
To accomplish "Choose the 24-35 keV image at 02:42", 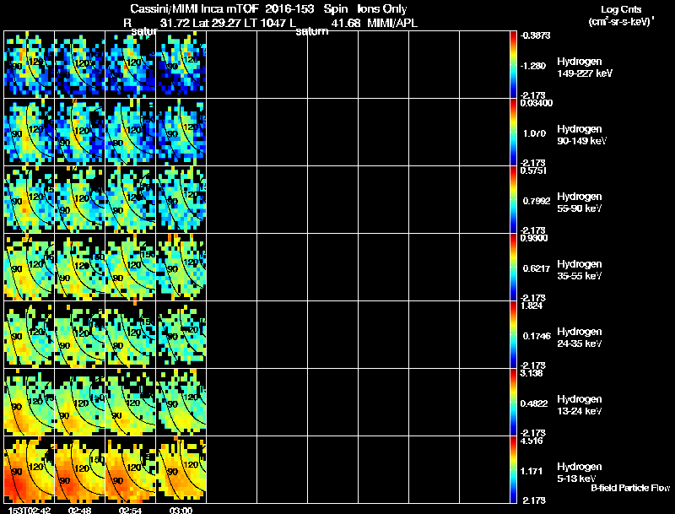I will [30, 335].
